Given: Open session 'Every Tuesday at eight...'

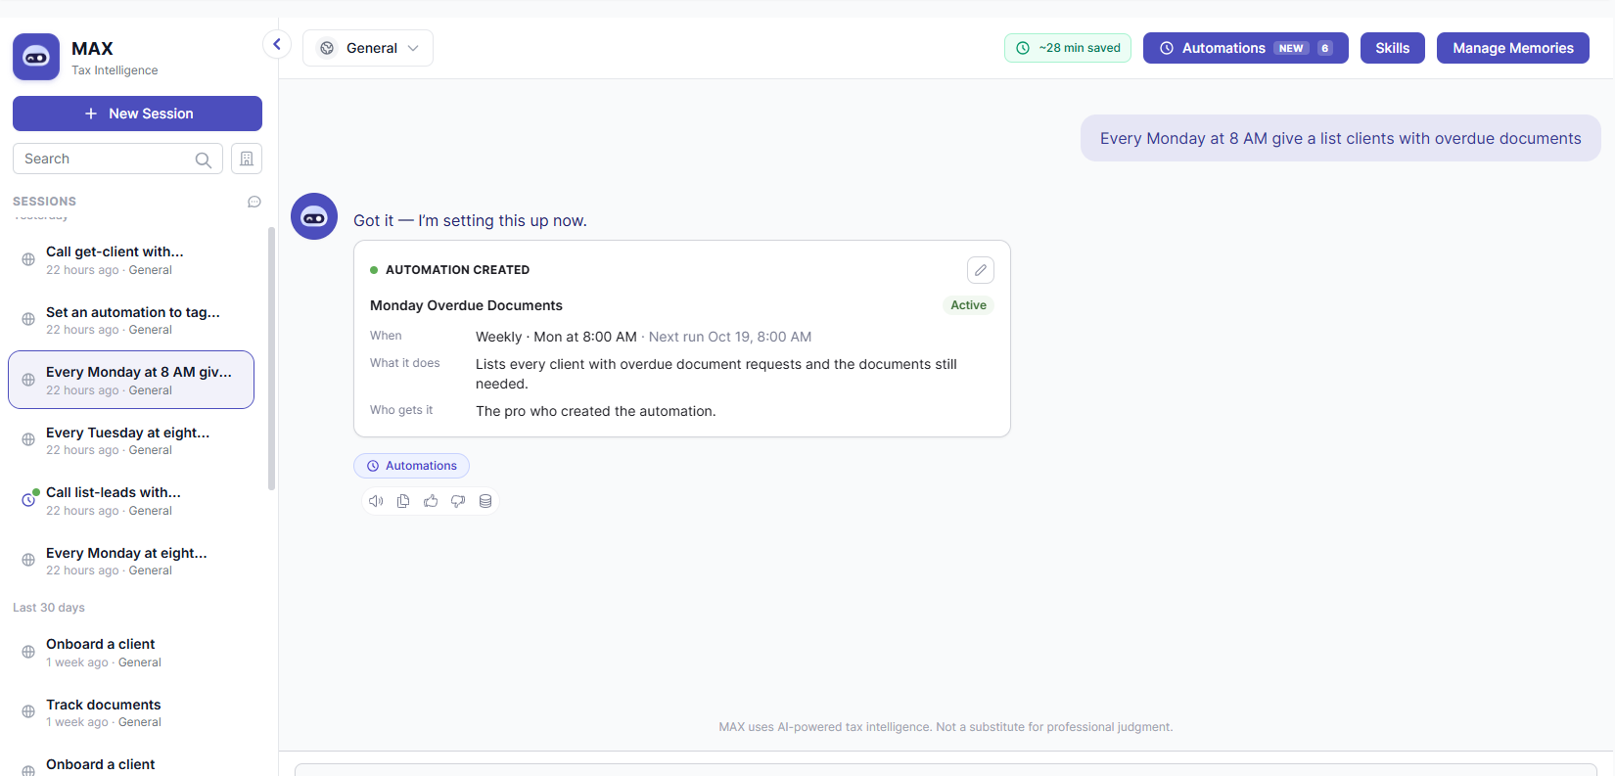Looking at the screenshot, I should pyautogui.click(x=131, y=440).
